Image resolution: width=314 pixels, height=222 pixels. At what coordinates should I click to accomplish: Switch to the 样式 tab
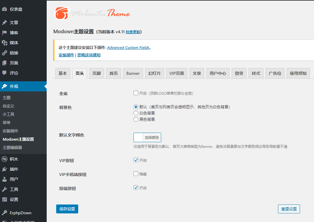(256, 73)
